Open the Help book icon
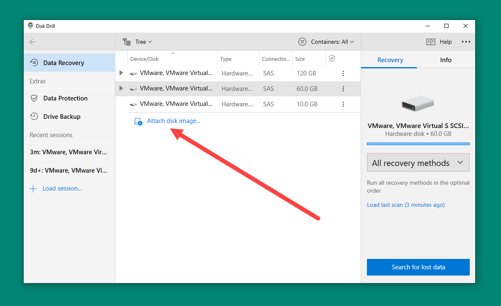This screenshot has height=306, width=501. [431, 42]
